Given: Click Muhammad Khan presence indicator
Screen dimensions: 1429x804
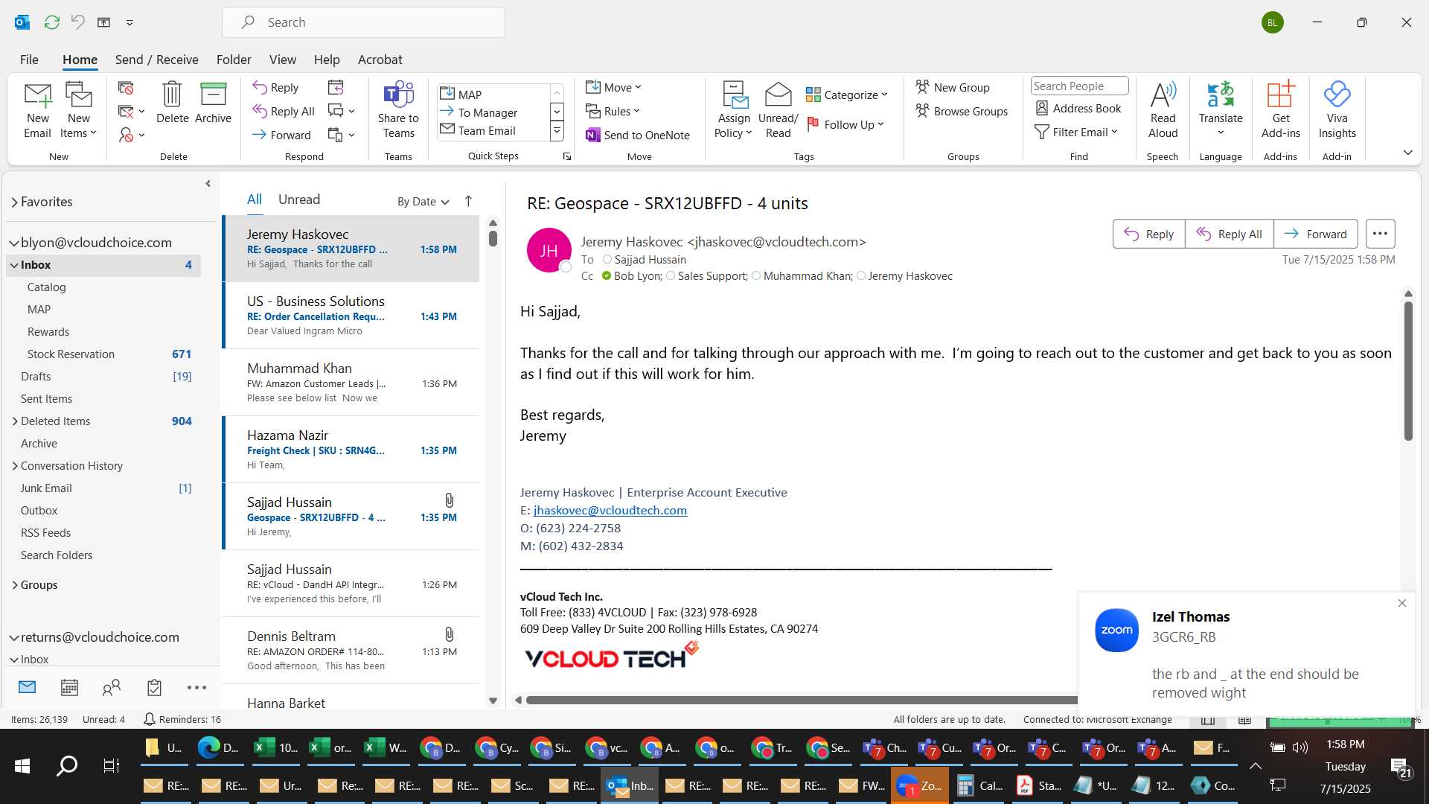Looking at the screenshot, I should click(756, 275).
